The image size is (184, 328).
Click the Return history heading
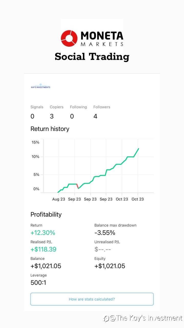point(50,129)
